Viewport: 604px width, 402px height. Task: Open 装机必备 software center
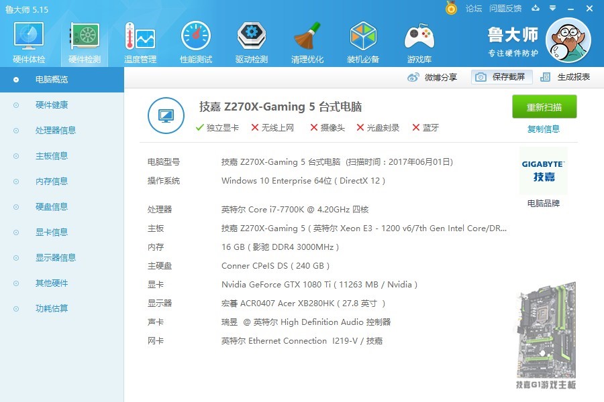click(362, 40)
